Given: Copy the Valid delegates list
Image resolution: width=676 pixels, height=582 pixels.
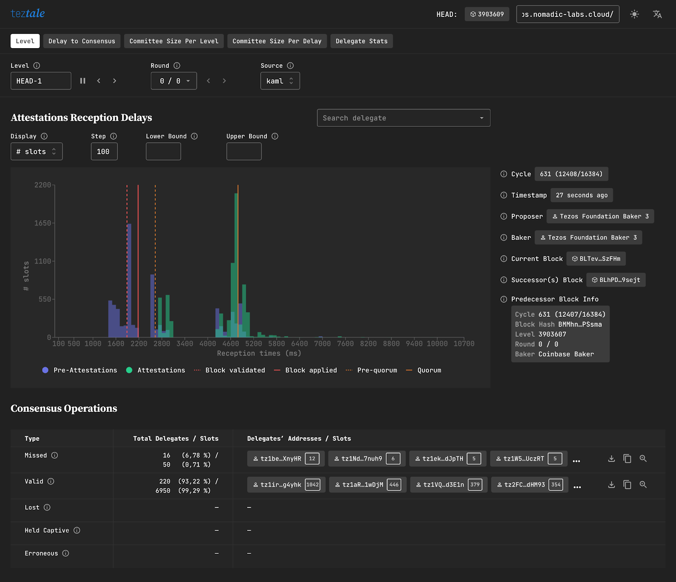Looking at the screenshot, I should (627, 485).
